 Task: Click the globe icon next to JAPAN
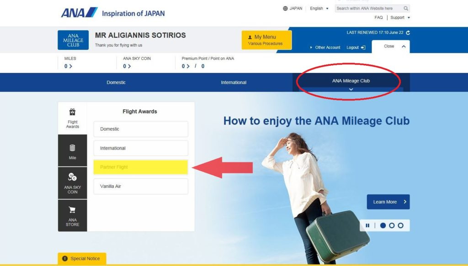[x=285, y=8]
